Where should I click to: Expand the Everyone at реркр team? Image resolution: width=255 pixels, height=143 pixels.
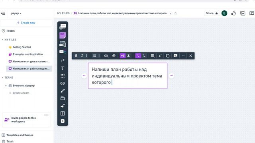tap(6, 86)
